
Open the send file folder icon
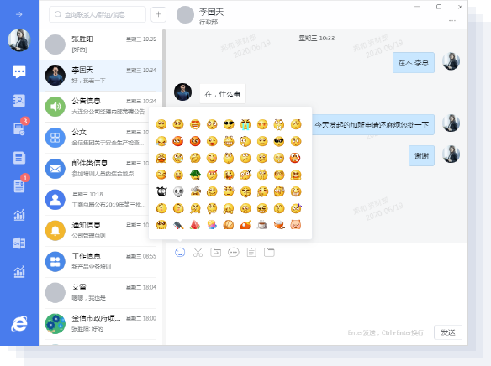[215, 252]
